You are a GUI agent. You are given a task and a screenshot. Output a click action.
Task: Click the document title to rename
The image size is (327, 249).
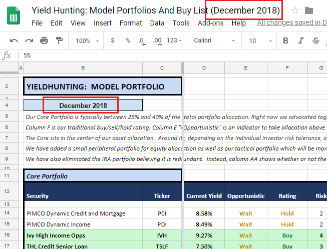(x=156, y=10)
